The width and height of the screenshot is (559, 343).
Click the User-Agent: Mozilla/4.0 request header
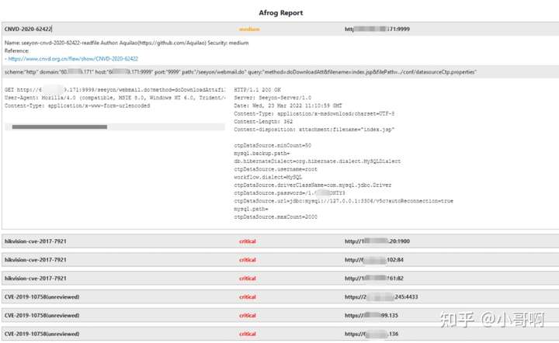115,98
